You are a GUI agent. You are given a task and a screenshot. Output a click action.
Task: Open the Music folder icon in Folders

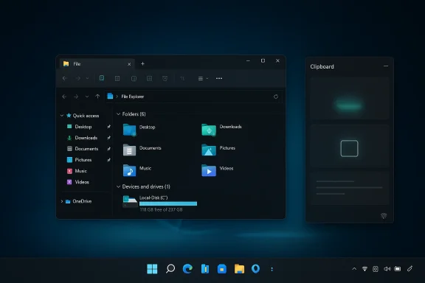[x=129, y=170]
